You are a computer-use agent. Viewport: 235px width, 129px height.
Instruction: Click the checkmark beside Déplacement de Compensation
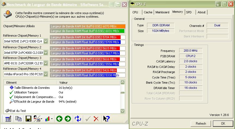coord(11,97)
